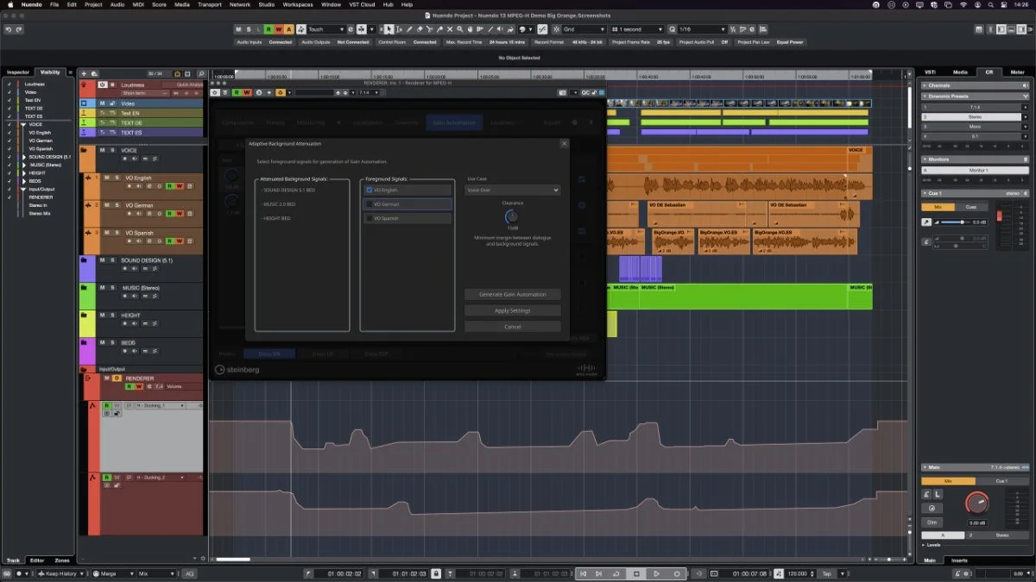The width and height of the screenshot is (1036, 582).
Task: Click the Apply Settings button
Action: click(x=513, y=310)
